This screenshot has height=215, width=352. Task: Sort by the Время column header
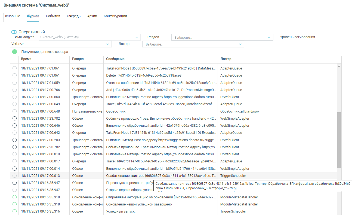[x=26, y=59]
